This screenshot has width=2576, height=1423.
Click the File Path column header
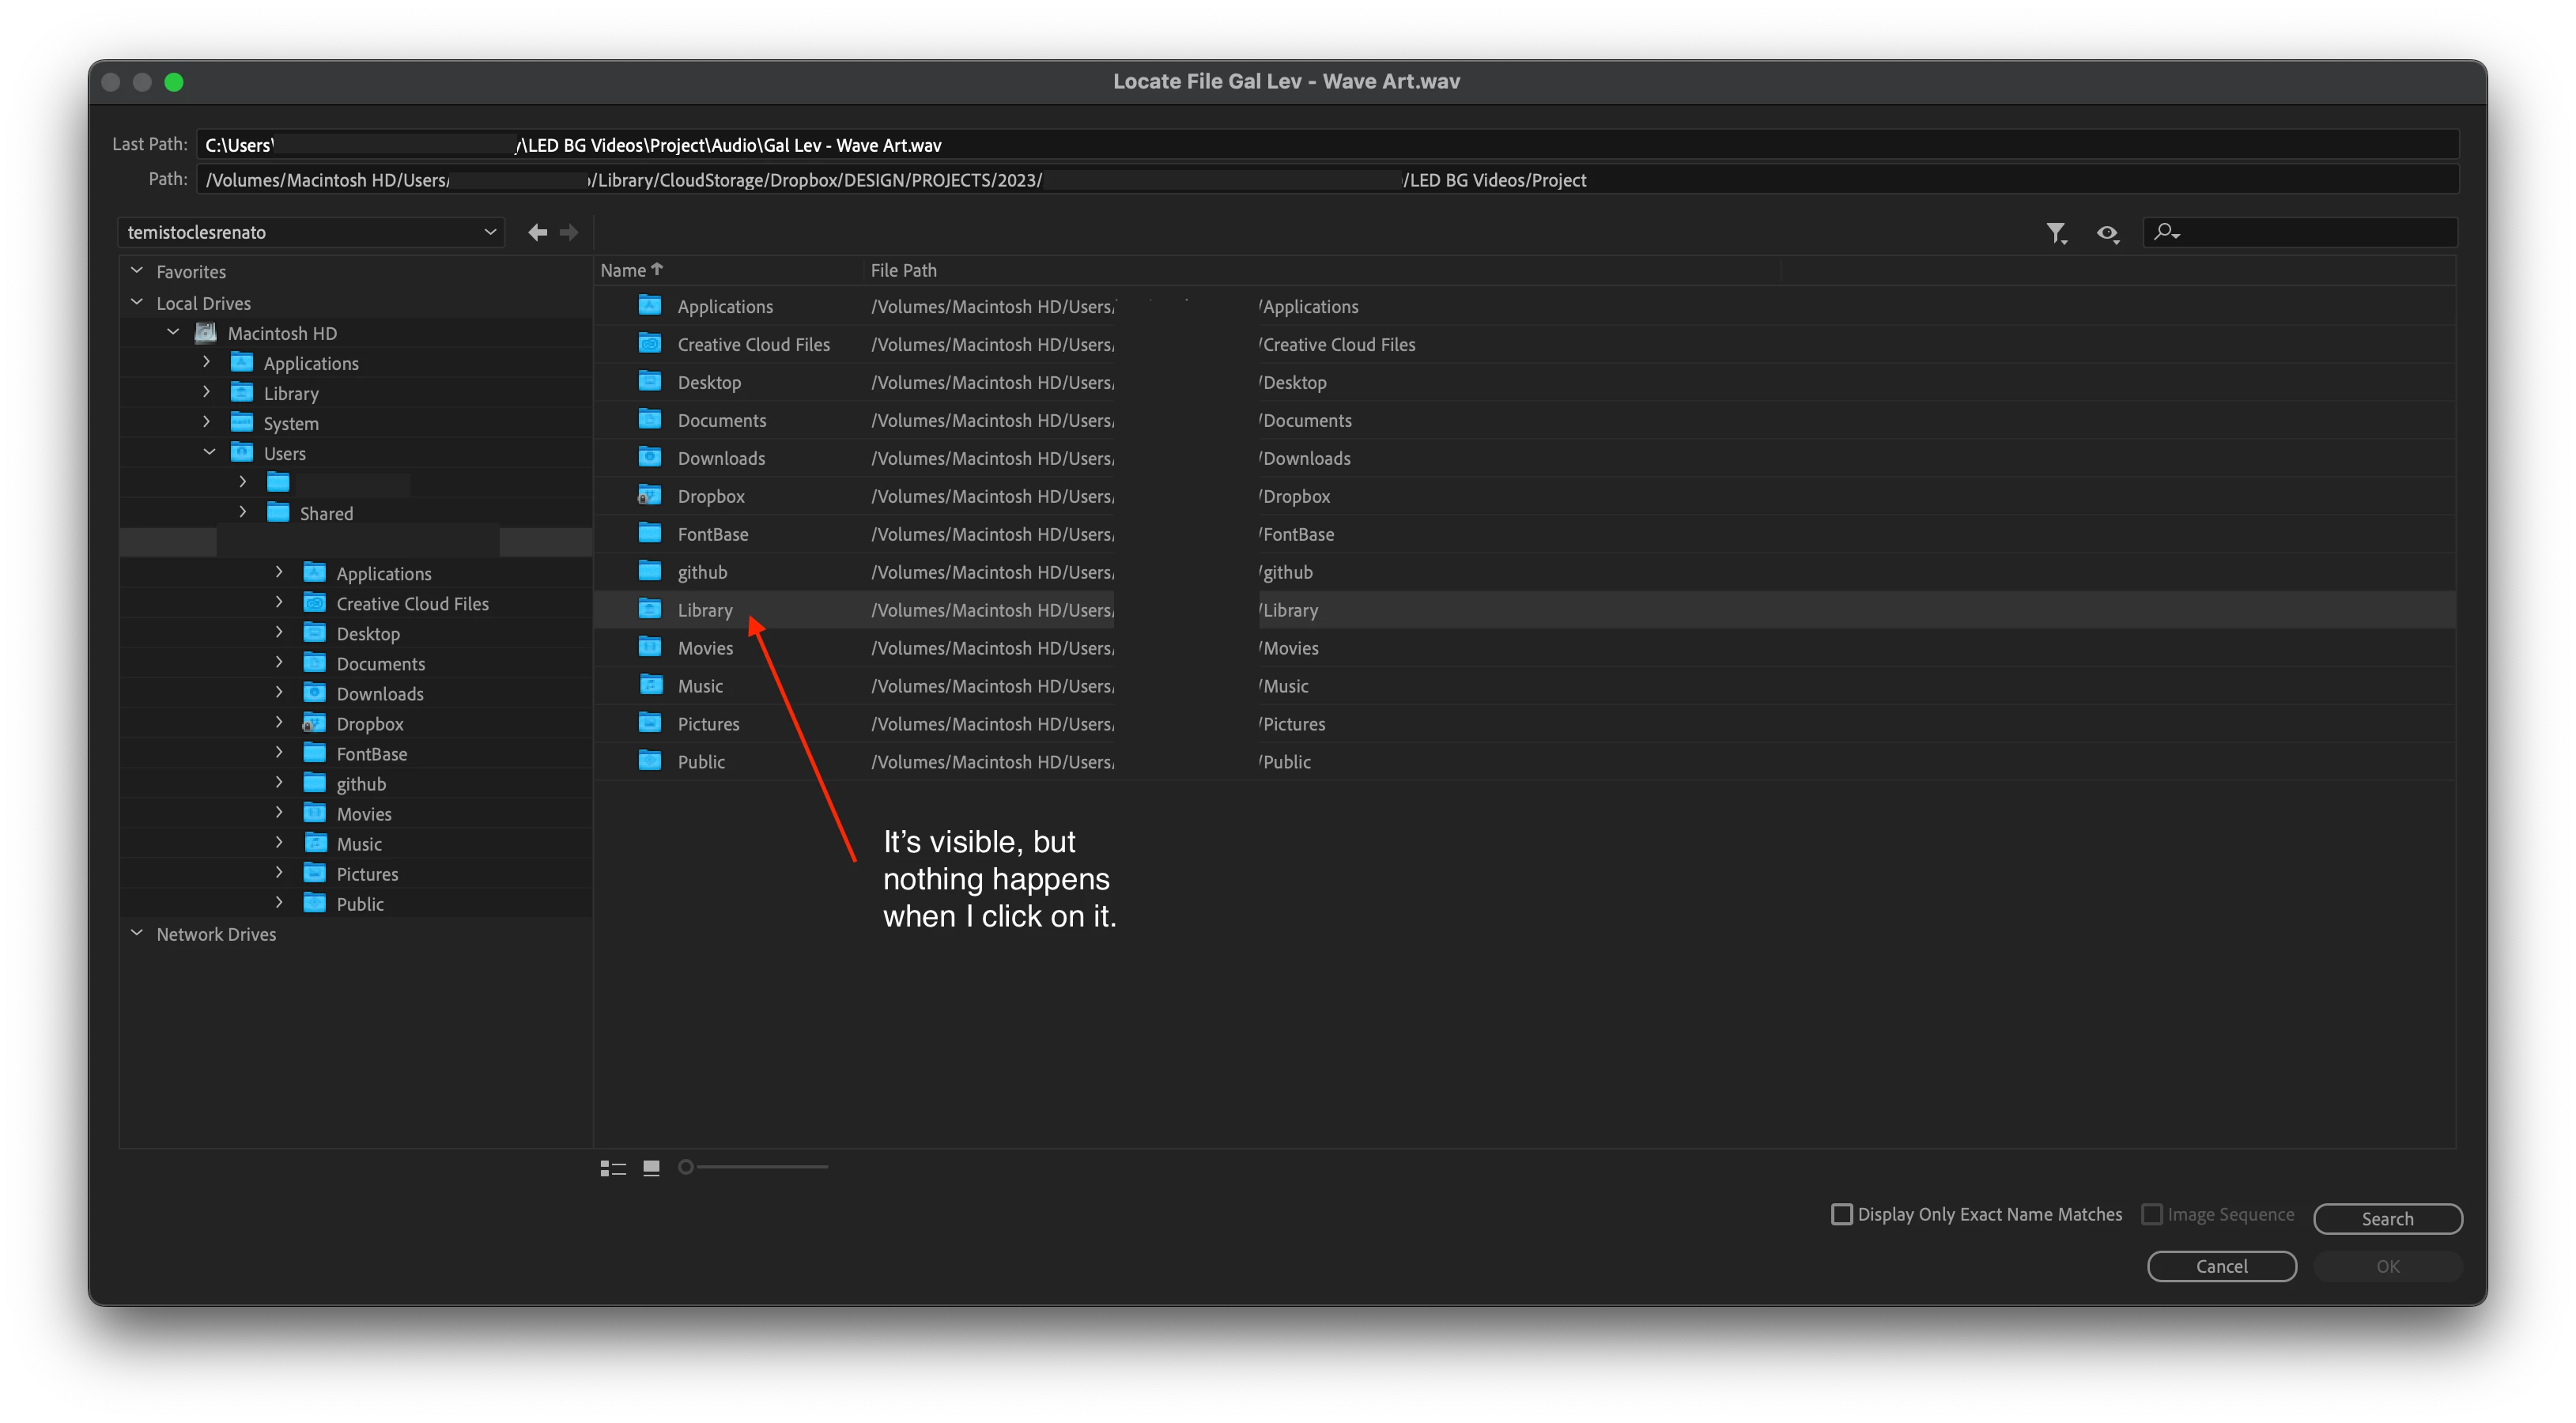point(903,270)
